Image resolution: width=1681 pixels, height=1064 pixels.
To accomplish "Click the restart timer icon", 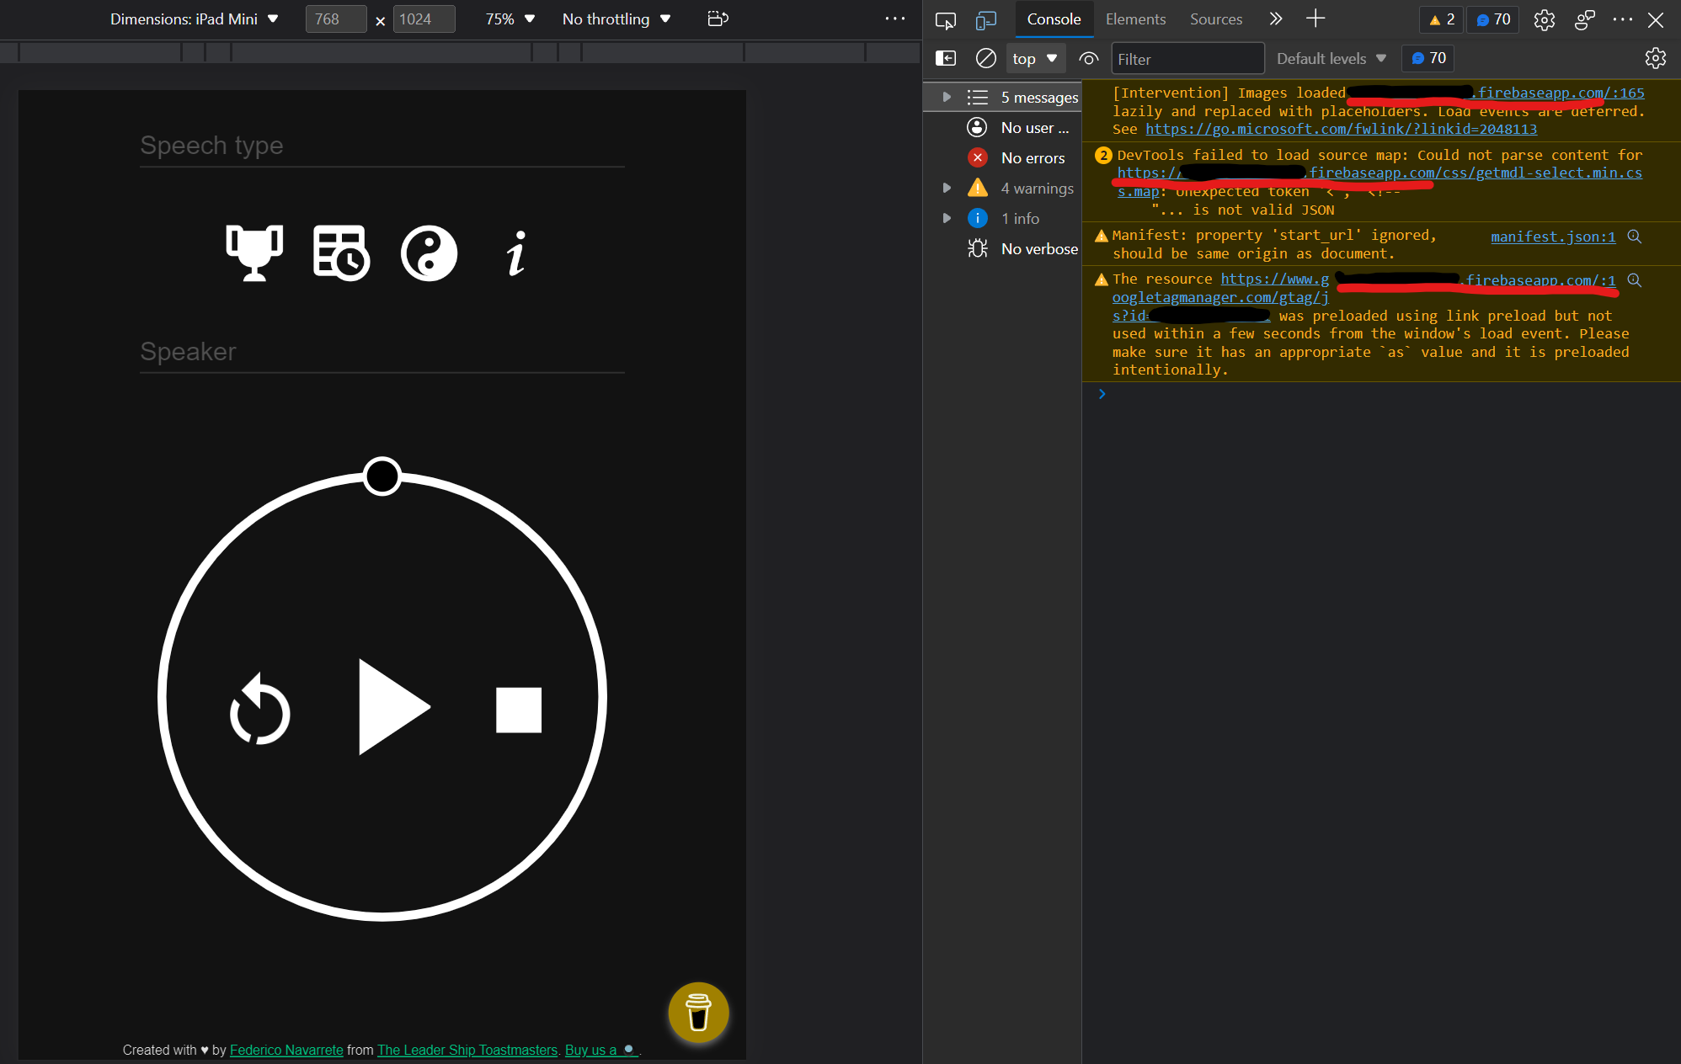I will (260, 711).
